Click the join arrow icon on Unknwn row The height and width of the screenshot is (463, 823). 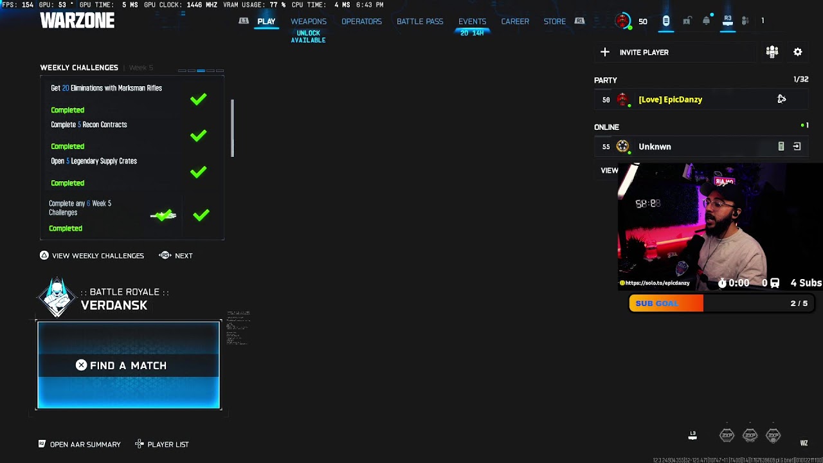pyautogui.click(x=797, y=147)
